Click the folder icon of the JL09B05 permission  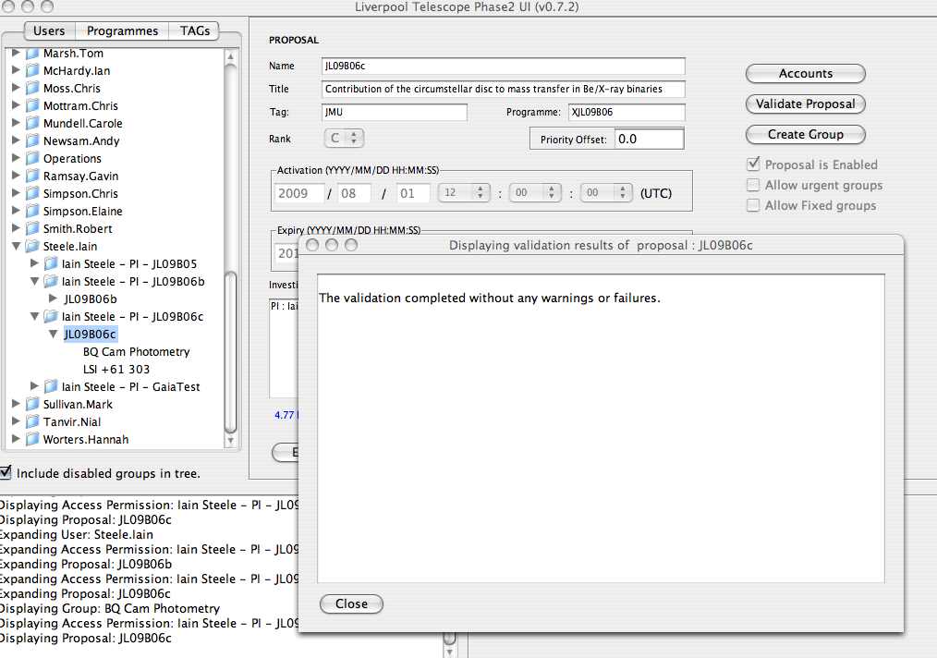click(x=52, y=263)
